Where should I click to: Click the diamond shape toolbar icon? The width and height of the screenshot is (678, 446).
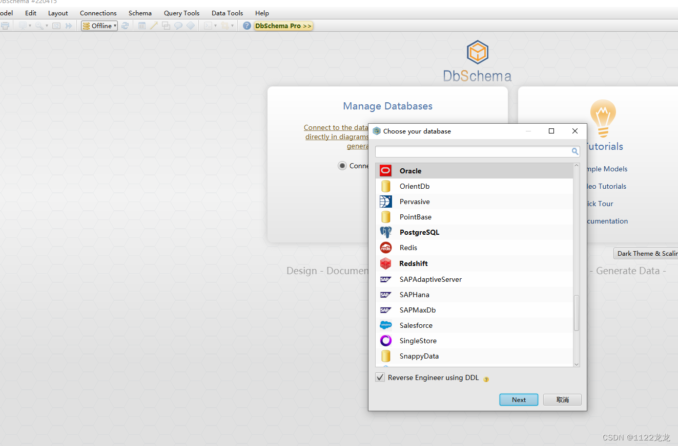[x=191, y=26]
